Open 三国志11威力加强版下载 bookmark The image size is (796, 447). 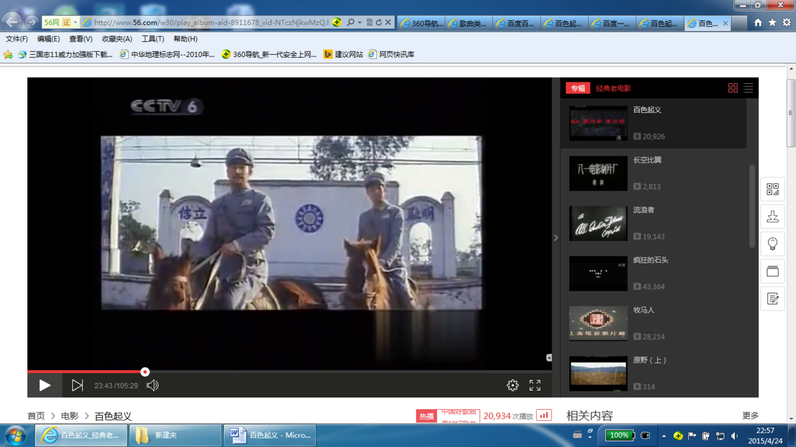pos(65,55)
